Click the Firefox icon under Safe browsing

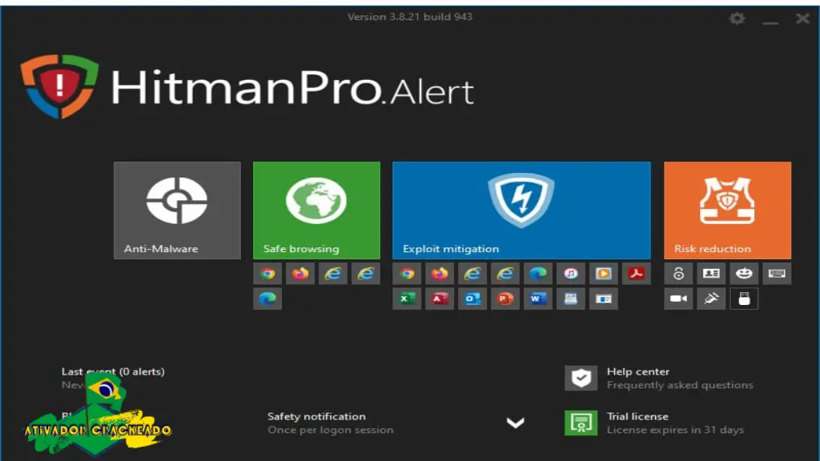click(300, 274)
